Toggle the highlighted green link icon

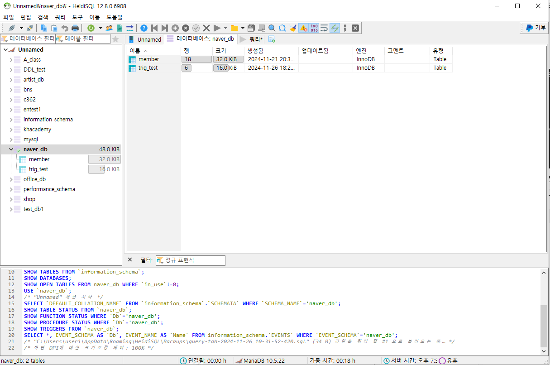[x=335, y=28]
